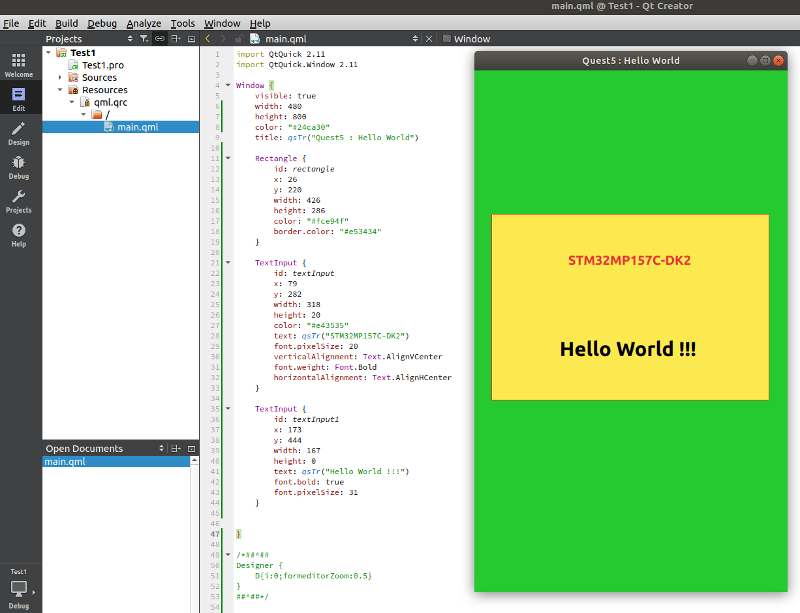This screenshot has width=800, height=613.
Task: Open the Open Documents view selector dropdown
Action: [162, 449]
